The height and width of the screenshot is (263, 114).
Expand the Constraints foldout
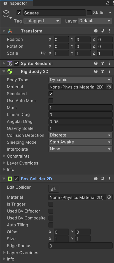click(x=4, y=156)
